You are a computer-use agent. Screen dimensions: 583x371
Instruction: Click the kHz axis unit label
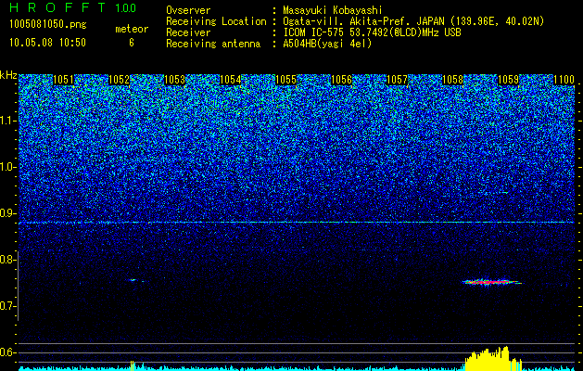coord(8,75)
